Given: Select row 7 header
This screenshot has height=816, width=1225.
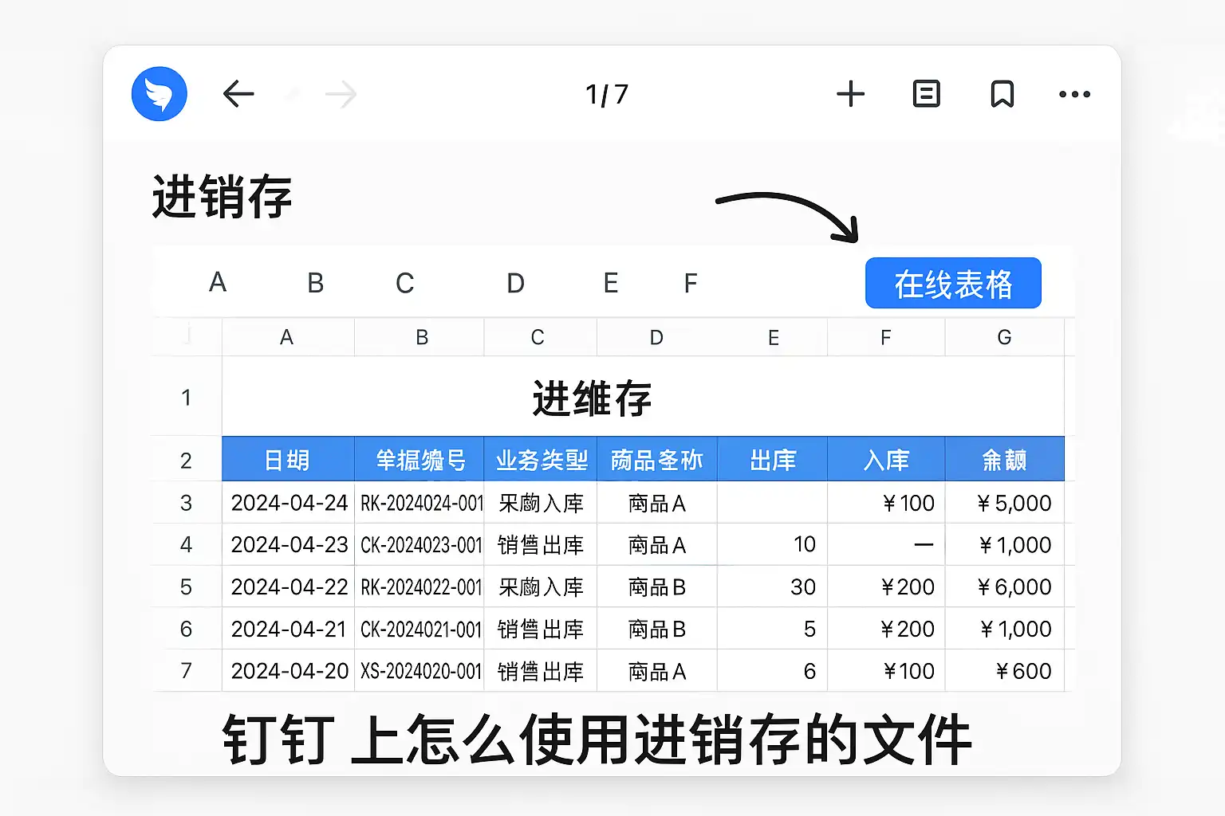Looking at the screenshot, I should click(x=186, y=671).
